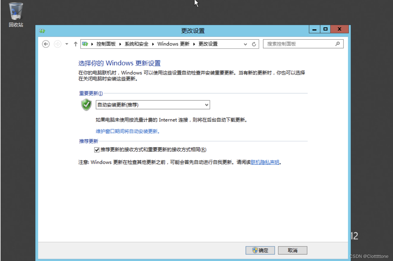Go up one level with up arrow
The width and height of the screenshot is (393, 261).
(75, 44)
